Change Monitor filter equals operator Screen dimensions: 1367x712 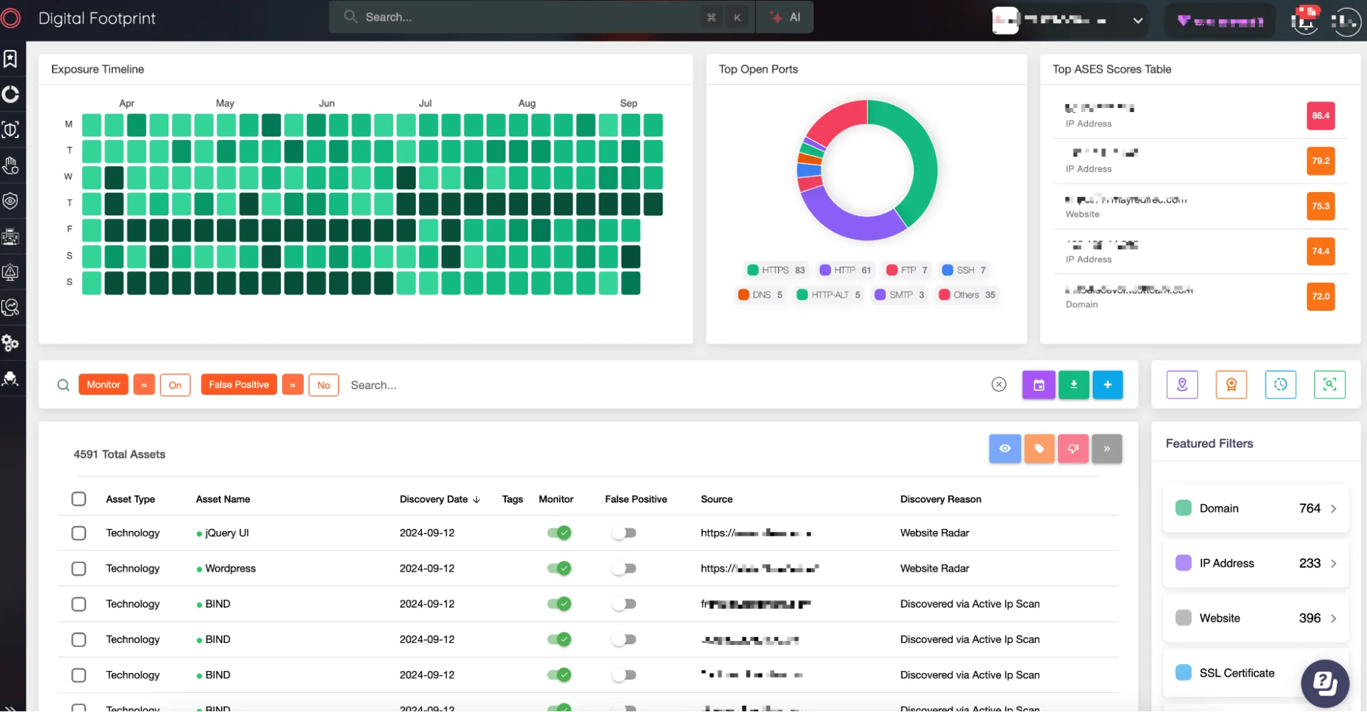coord(144,385)
